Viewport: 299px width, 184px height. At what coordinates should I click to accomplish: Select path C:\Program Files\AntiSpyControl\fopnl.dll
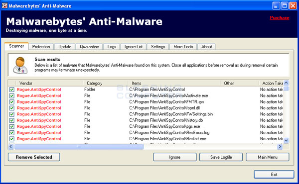[x=164, y=108]
